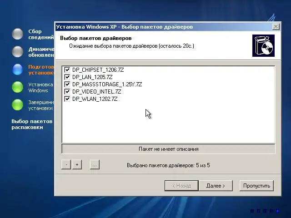291x218 pixels.
Task: Select the DP_LAN_1205.7Z package name
Action: coord(92,77)
